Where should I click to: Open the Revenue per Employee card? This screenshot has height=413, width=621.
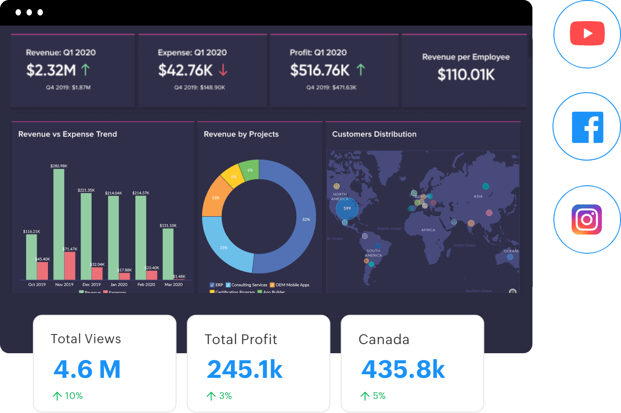[x=464, y=71]
